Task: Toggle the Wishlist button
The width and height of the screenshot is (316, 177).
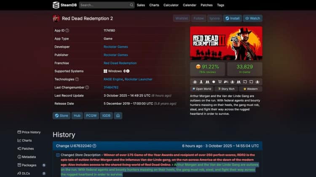Action: pyautogui.click(x=181, y=18)
